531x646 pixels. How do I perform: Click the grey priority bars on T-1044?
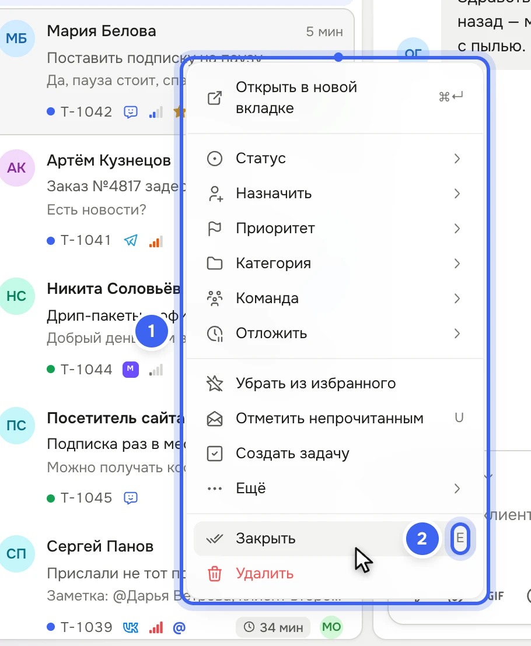tap(156, 370)
